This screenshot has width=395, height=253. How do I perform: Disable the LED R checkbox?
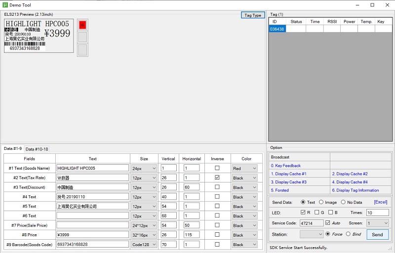click(x=303, y=212)
